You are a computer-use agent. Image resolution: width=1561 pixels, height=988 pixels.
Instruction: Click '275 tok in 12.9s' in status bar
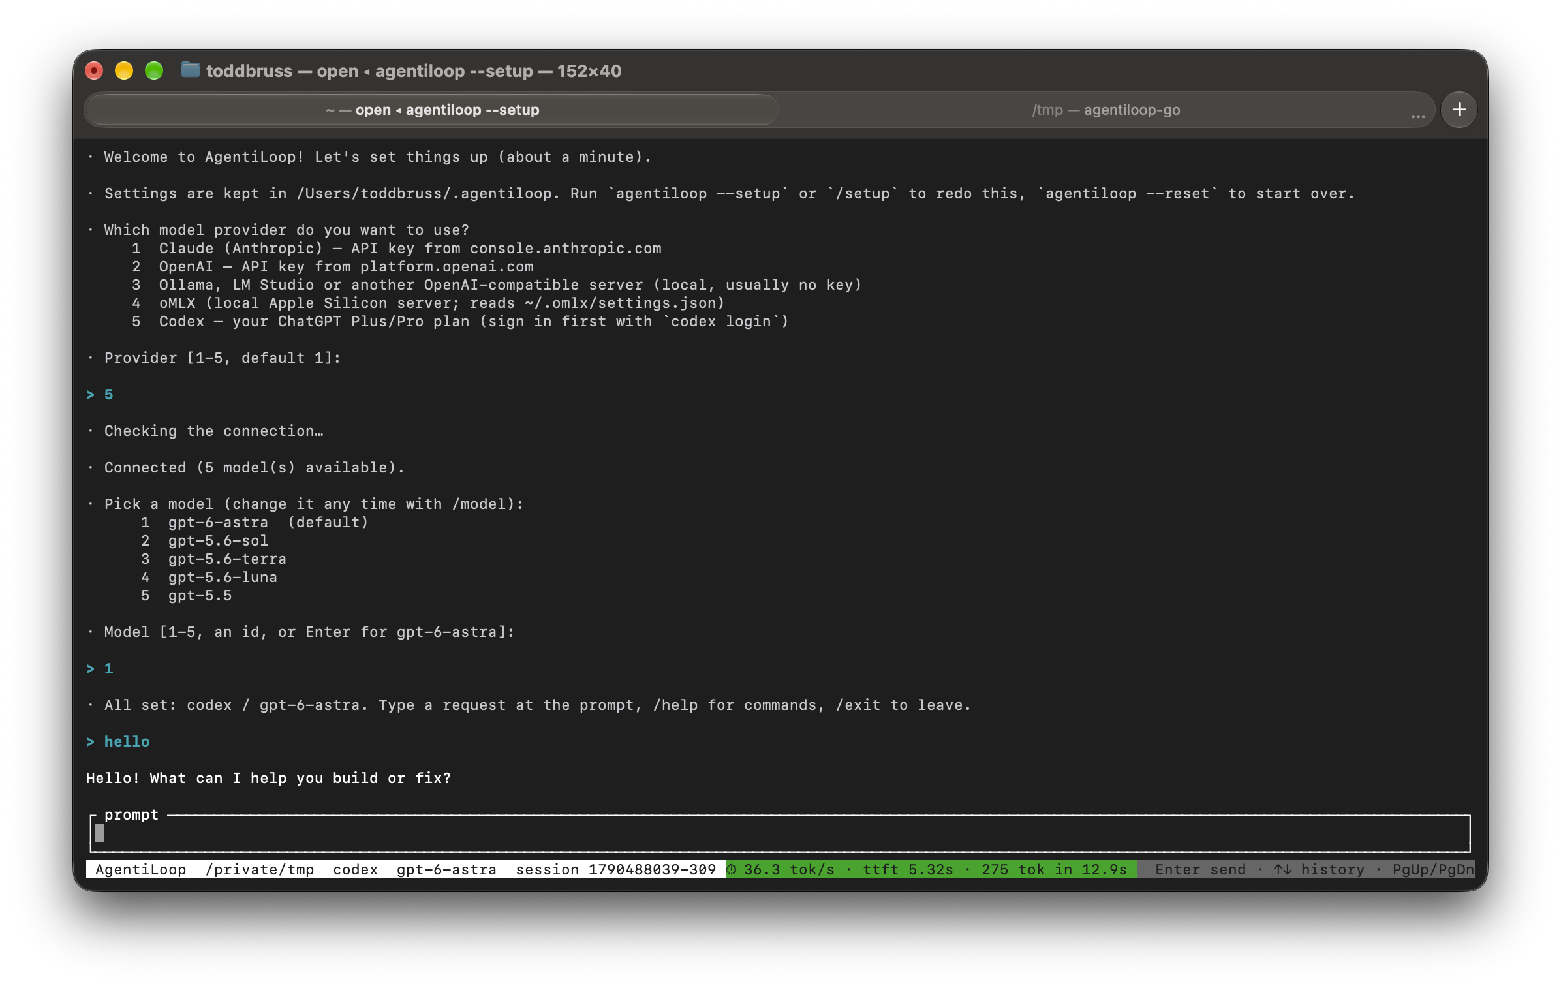[x=1054, y=869]
